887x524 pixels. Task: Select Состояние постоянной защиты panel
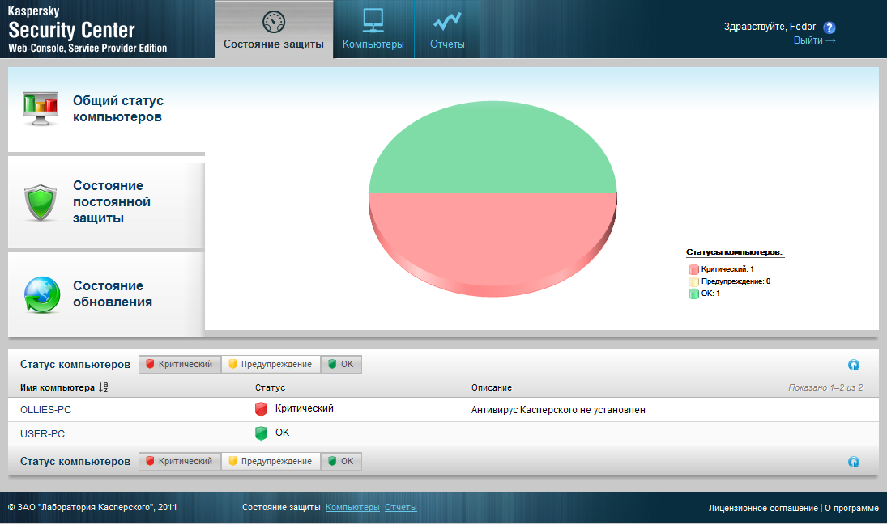106,202
